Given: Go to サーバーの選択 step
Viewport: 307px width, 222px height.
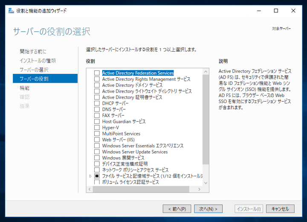Looking at the screenshot, I should tap(34, 70).
